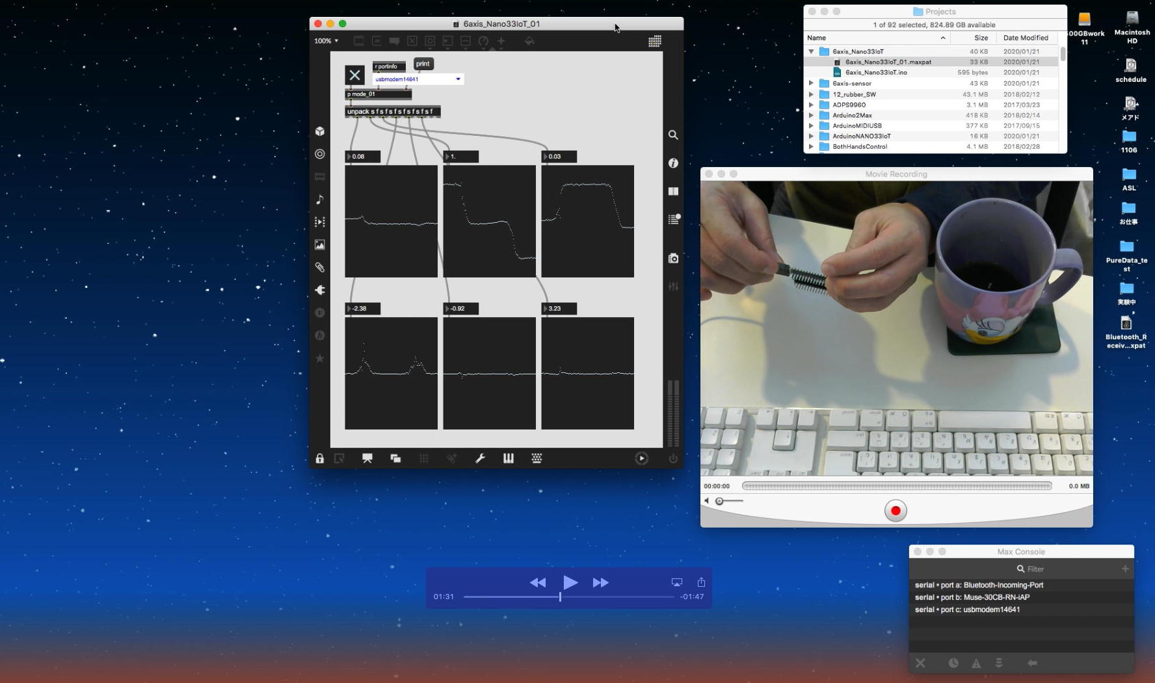Click the AirPlay button in playback overlay
Image resolution: width=1155 pixels, height=683 pixels.
pos(676,582)
